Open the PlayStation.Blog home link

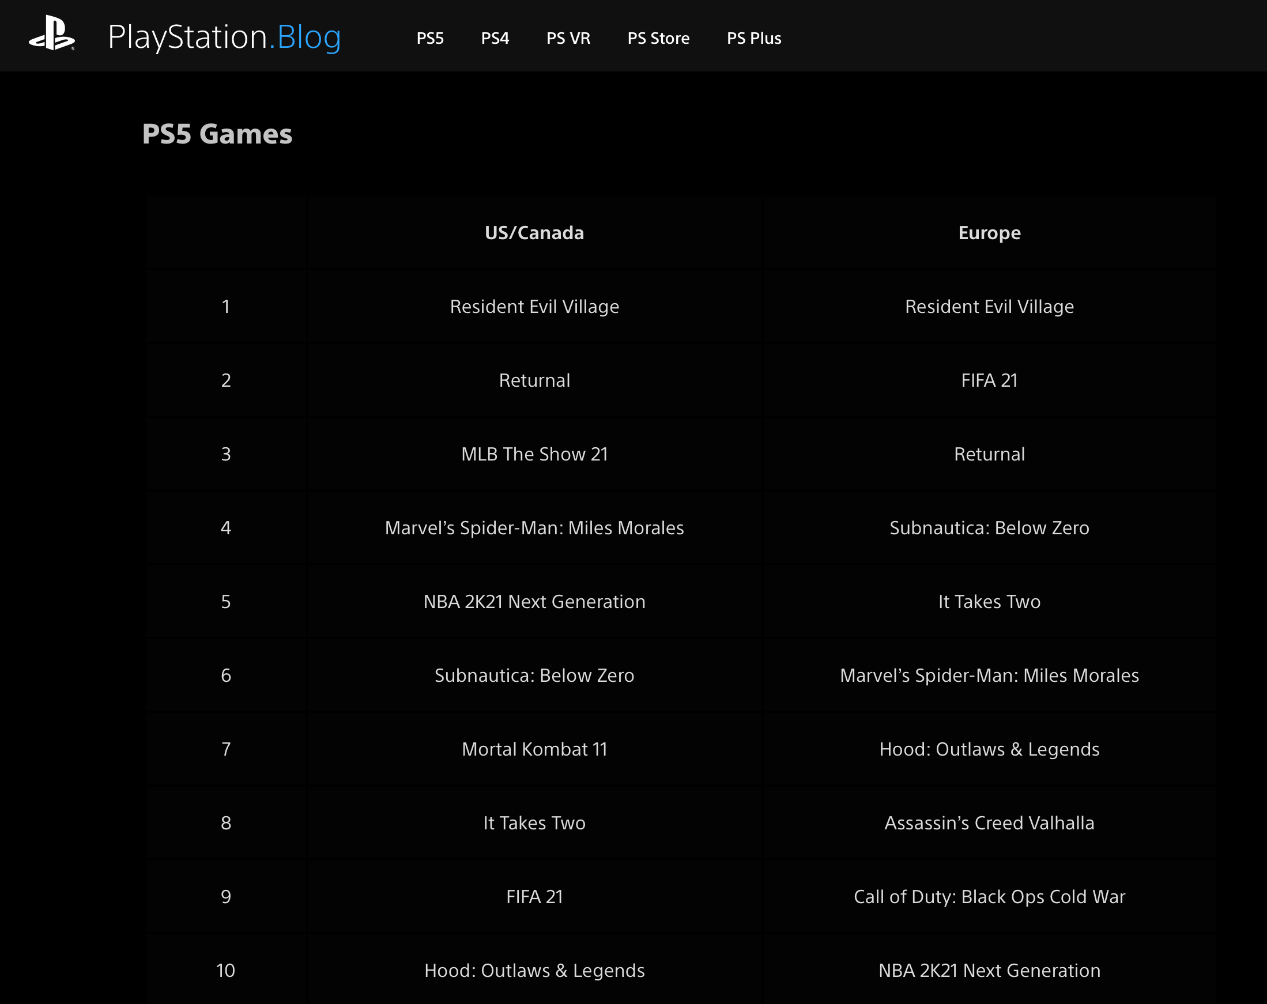point(224,37)
